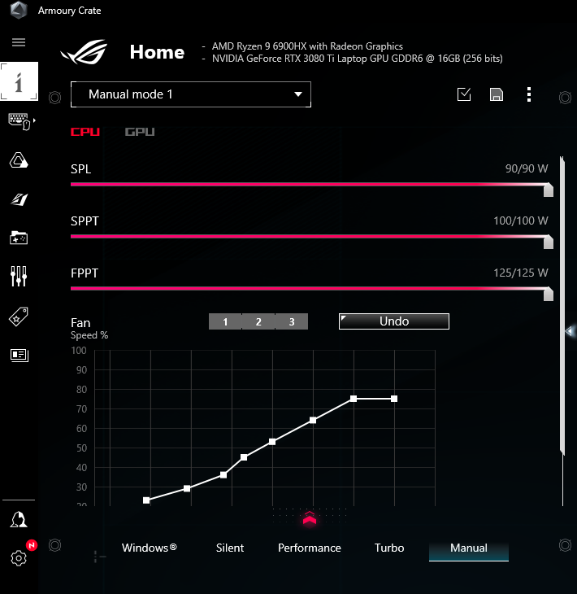Image resolution: width=577 pixels, height=594 pixels.
Task: Open Featured deals tag icon
Action: [19, 317]
